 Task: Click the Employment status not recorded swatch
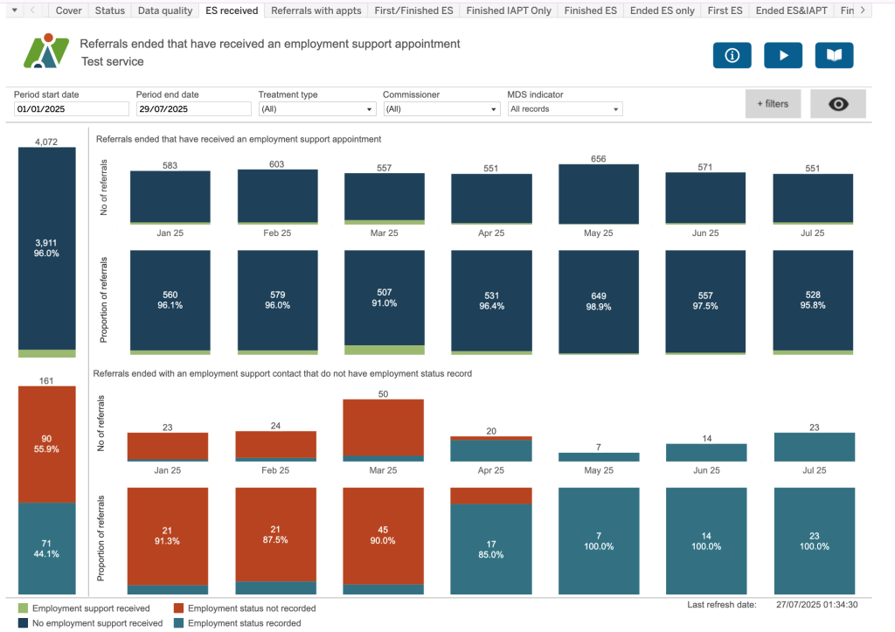[x=179, y=608]
